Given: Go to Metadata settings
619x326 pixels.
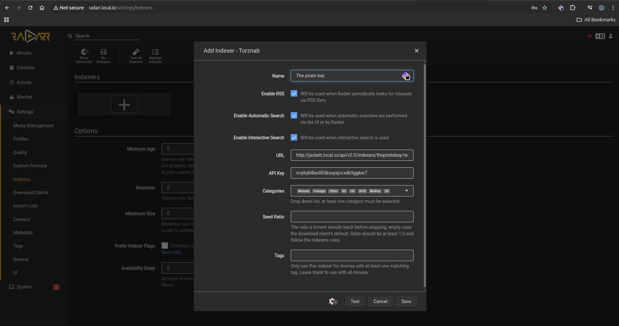Looking at the screenshot, I should tap(23, 233).
